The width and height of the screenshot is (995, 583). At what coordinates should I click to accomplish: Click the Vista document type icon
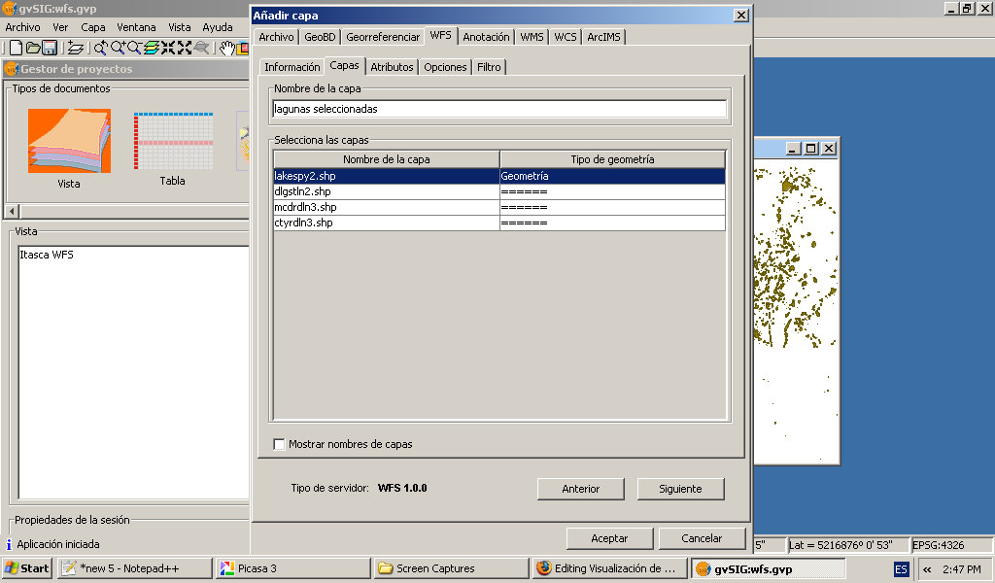point(69,142)
